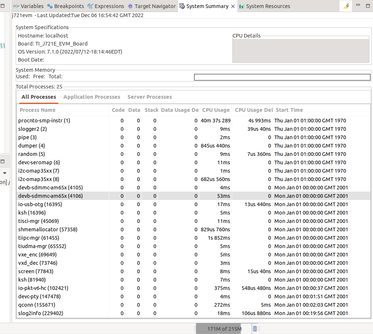
Task: Open the left panel view menu arrow
Action: pos(5,173)
